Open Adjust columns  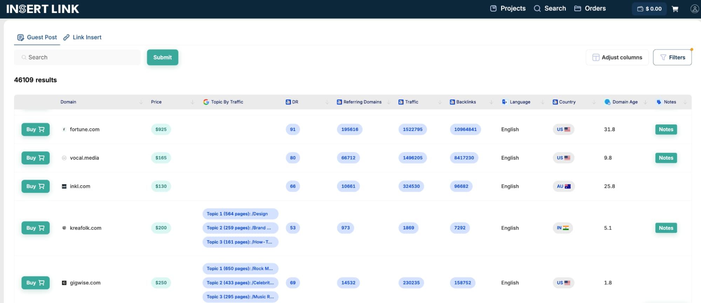[x=617, y=57]
